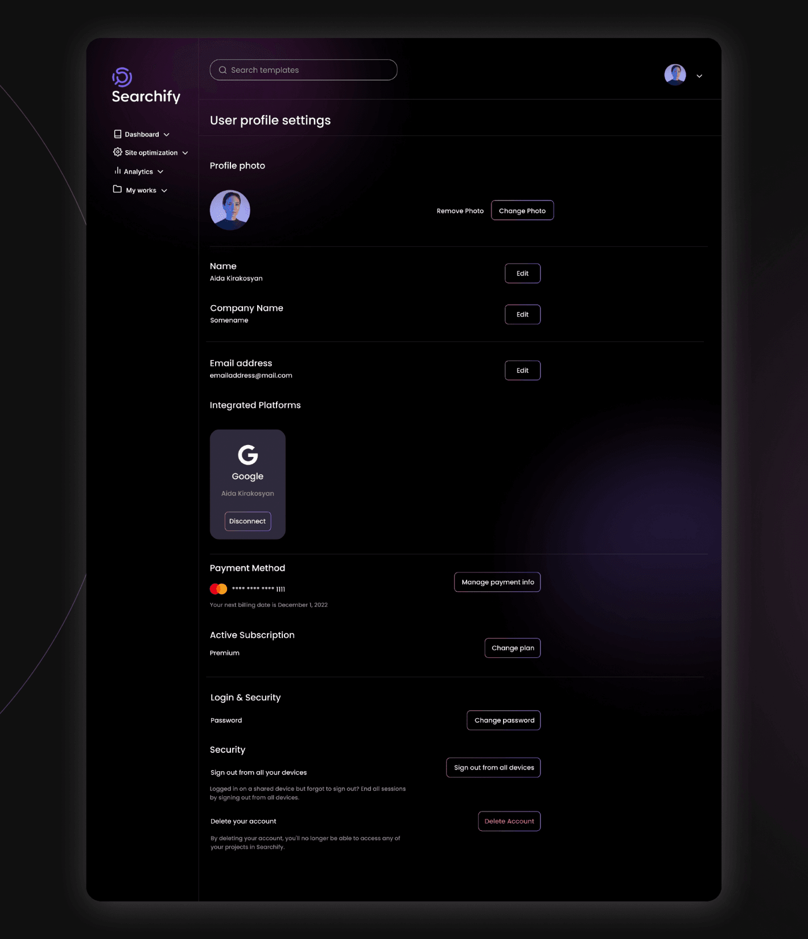Image resolution: width=808 pixels, height=939 pixels.
Task: Click the Active Subscription heading
Action: tap(252, 635)
